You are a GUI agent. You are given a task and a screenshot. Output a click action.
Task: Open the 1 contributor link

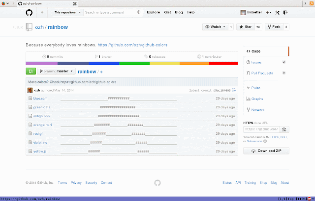coord(209,56)
